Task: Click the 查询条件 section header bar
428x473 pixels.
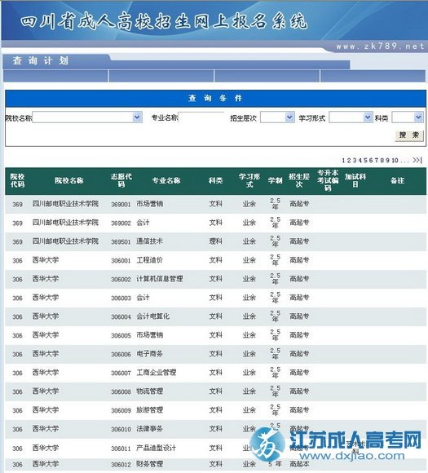Action: click(215, 98)
